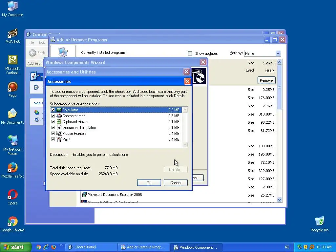Click the Paint icon in list

pos(59,139)
